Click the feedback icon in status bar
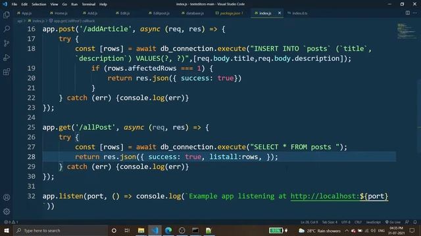This screenshot has height=236, width=421. [407, 222]
